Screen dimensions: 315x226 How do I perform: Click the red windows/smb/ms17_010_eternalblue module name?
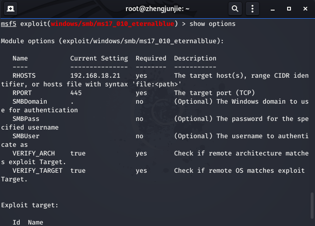tap(113, 24)
